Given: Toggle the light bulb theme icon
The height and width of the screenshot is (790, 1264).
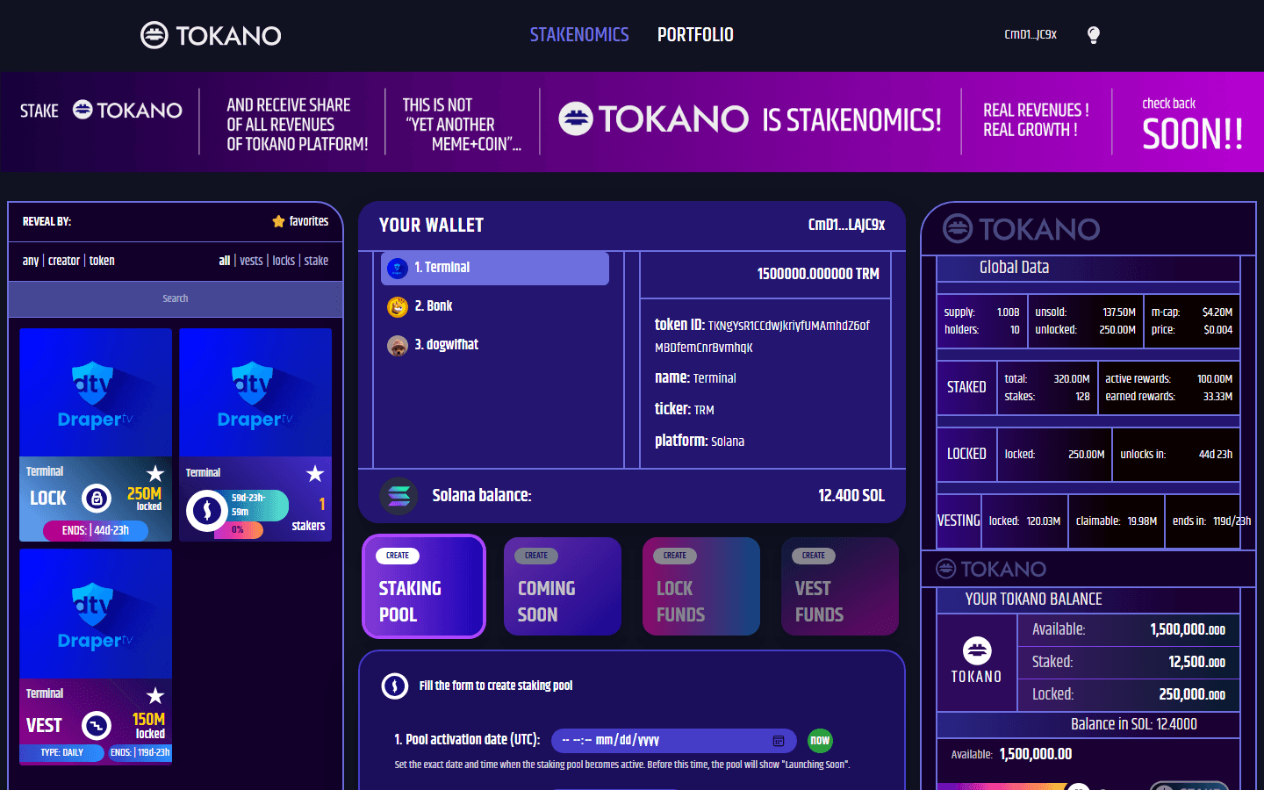Looking at the screenshot, I should (x=1093, y=35).
